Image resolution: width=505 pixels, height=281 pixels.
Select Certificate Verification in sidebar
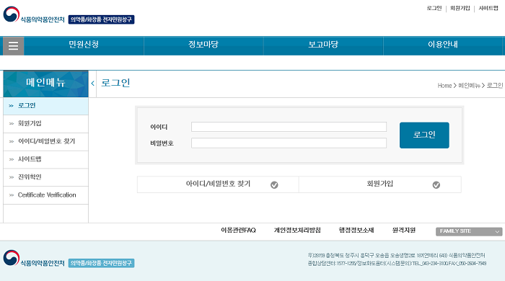pos(45,195)
